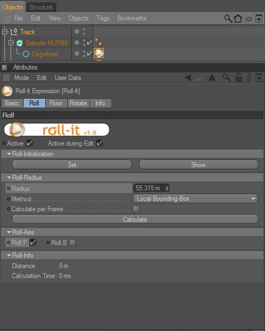Select the Roll-It tag on Cogwheel
The width and height of the screenshot is (265, 331).
coord(99,53)
